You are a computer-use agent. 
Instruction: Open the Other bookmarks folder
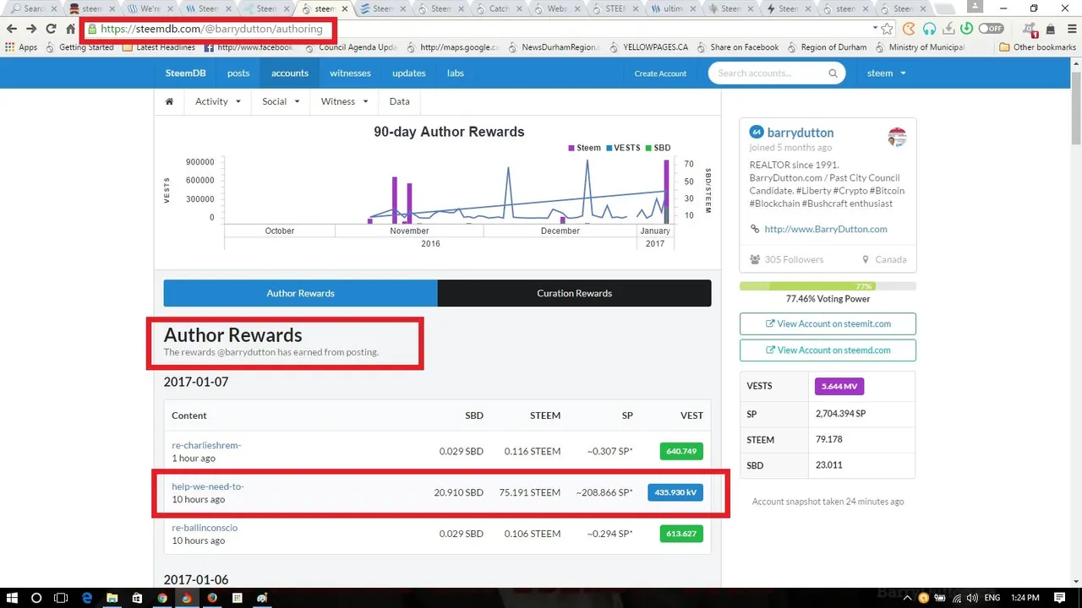1037,47
